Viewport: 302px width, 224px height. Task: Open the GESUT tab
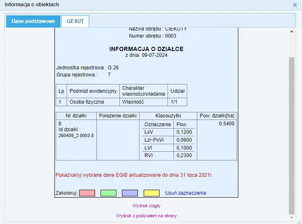click(x=75, y=21)
